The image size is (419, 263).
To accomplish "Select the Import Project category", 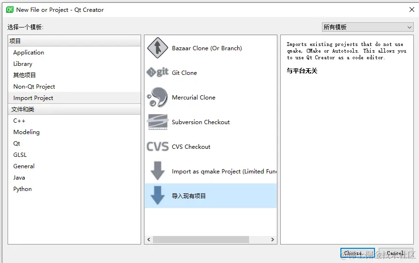I will tap(74, 98).
